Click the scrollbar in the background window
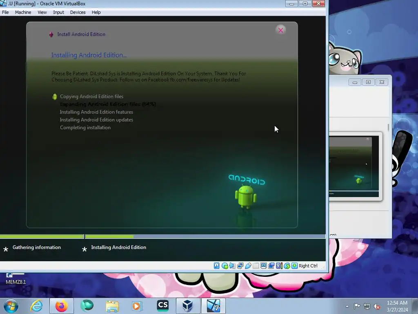 click(389, 128)
